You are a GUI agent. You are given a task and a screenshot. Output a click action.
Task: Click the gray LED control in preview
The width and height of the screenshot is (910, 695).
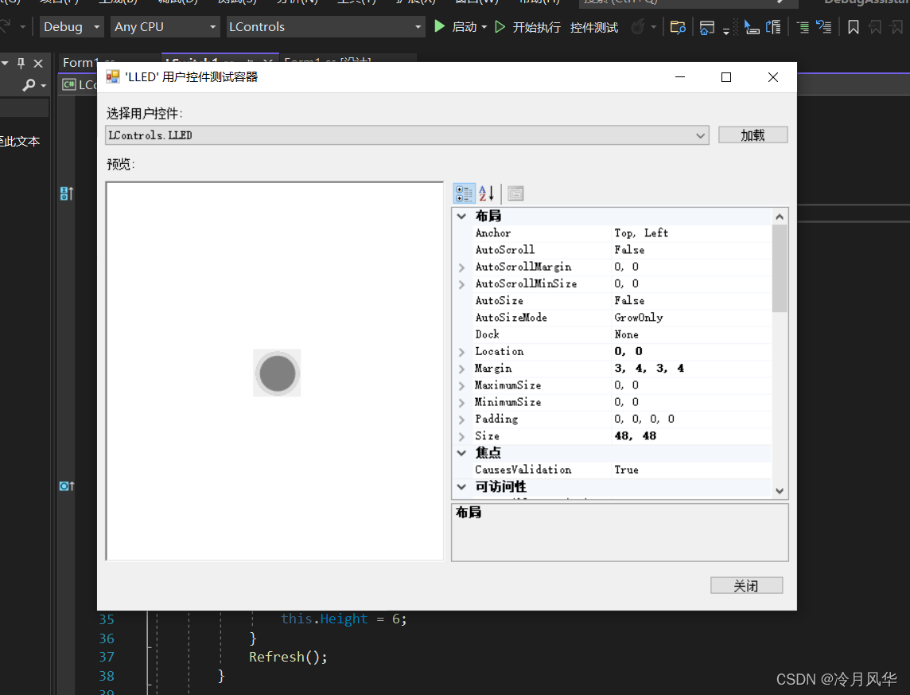(278, 373)
